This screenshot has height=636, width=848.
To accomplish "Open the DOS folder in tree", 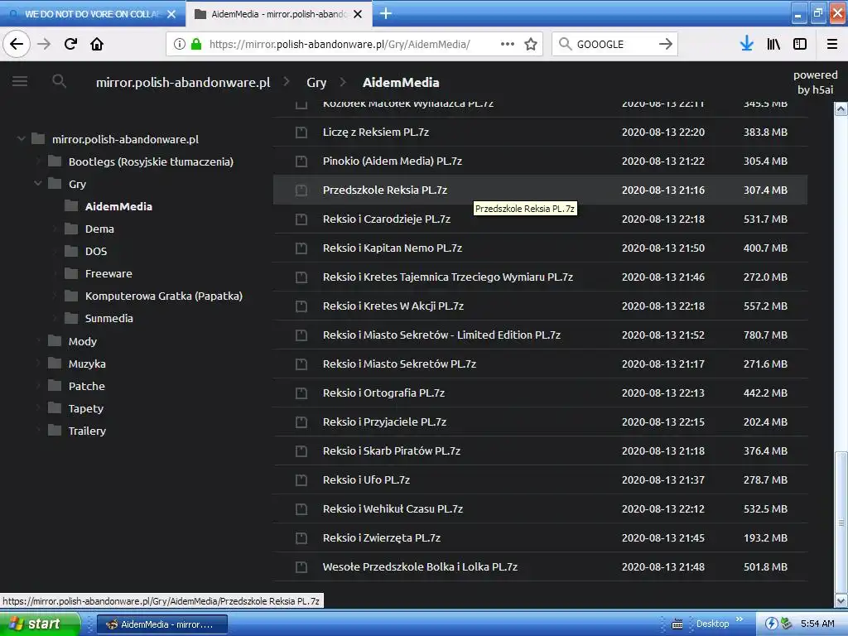I will pos(96,251).
